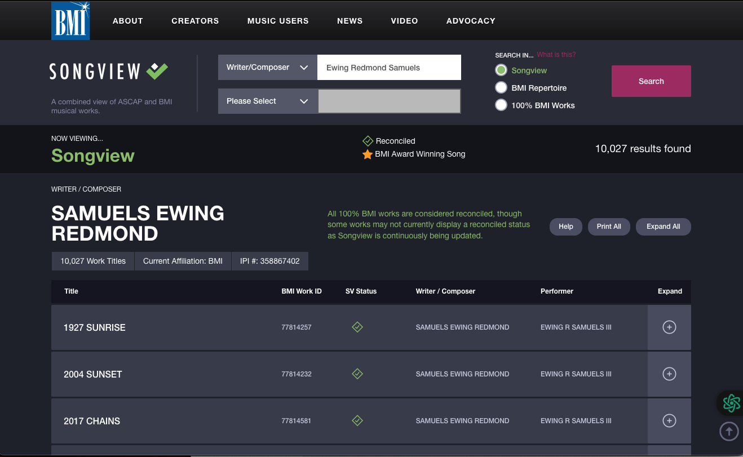The width and height of the screenshot is (743, 457).
Task: Click the green Songview now-viewing heading
Action: click(93, 156)
